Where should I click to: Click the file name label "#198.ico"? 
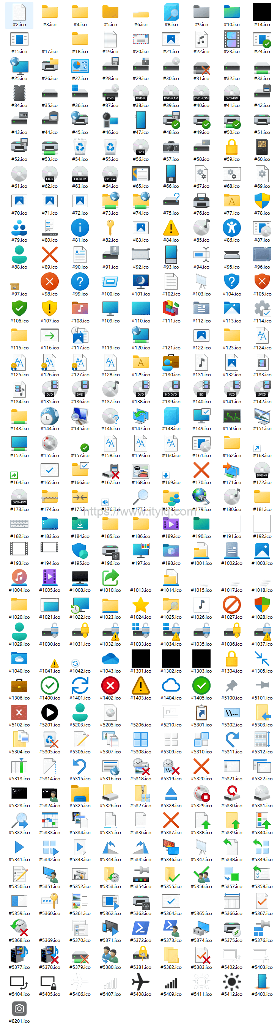pos(171,563)
